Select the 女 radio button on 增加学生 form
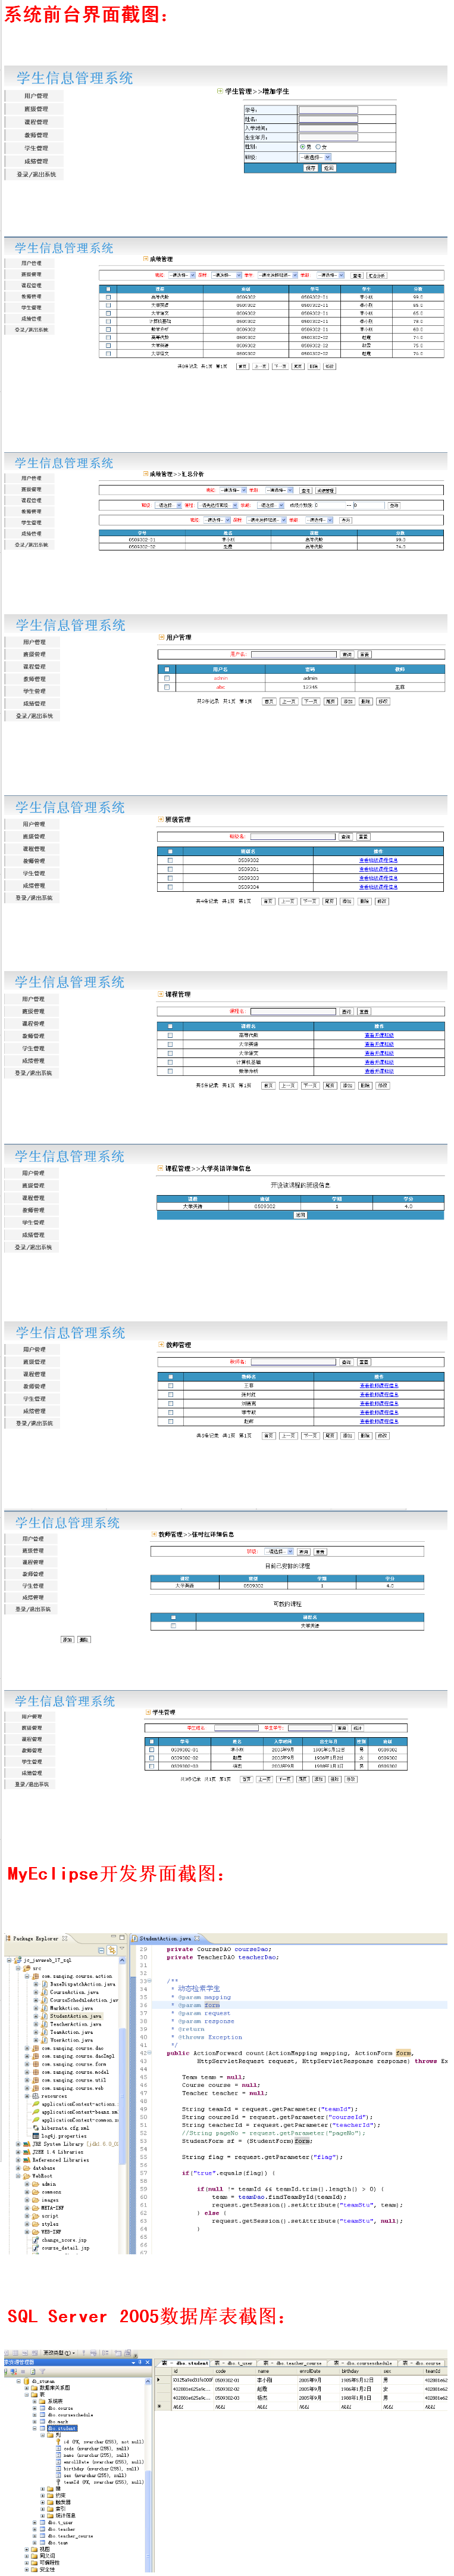 click(318, 147)
